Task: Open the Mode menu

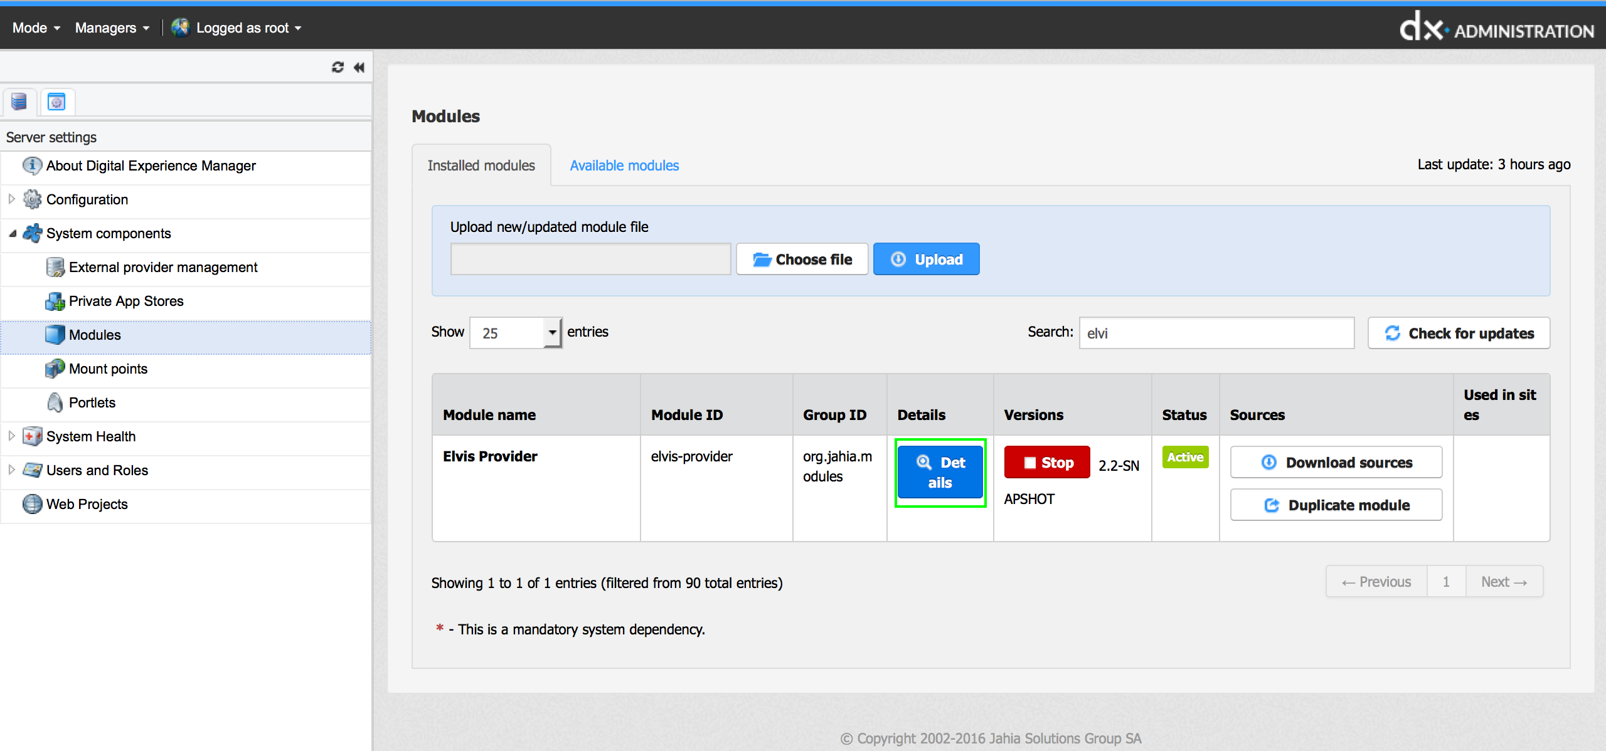Action: click(x=36, y=28)
